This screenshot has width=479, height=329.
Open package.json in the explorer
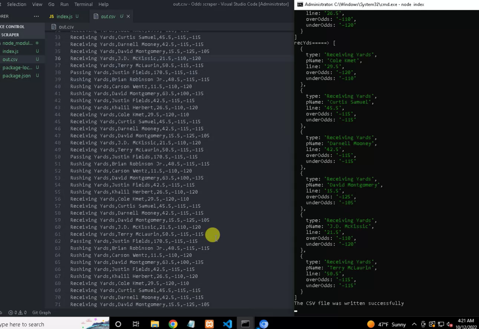[x=17, y=76]
